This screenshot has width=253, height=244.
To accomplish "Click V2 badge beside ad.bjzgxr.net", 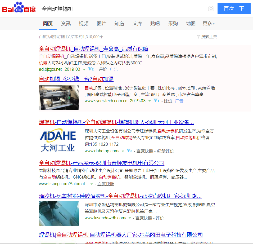I will 91,69.
